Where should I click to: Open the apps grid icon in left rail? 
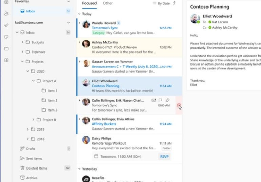tap(6, 60)
